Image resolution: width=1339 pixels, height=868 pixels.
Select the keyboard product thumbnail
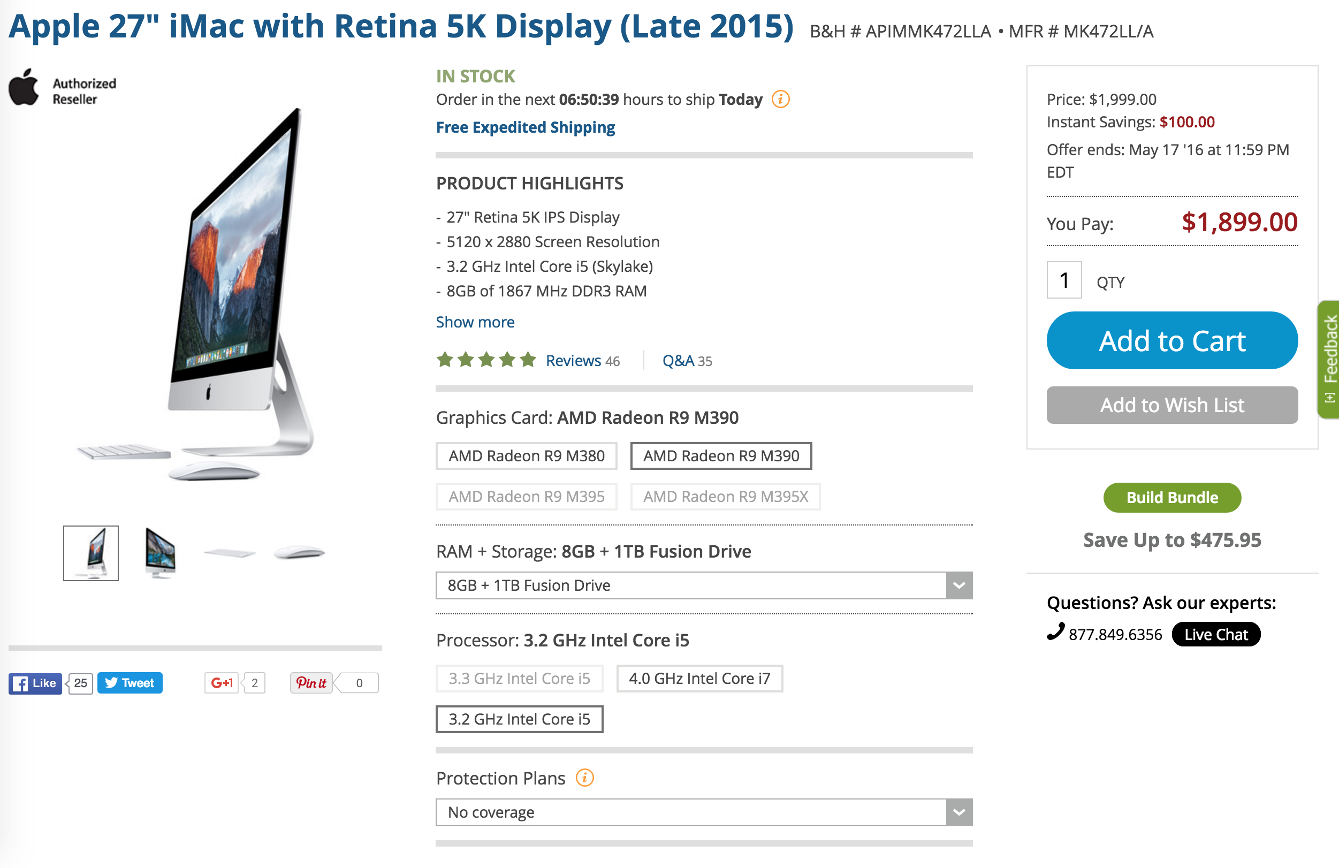click(x=229, y=552)
